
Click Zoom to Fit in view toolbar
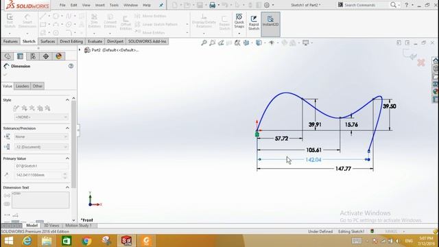[x=204, y=43]
